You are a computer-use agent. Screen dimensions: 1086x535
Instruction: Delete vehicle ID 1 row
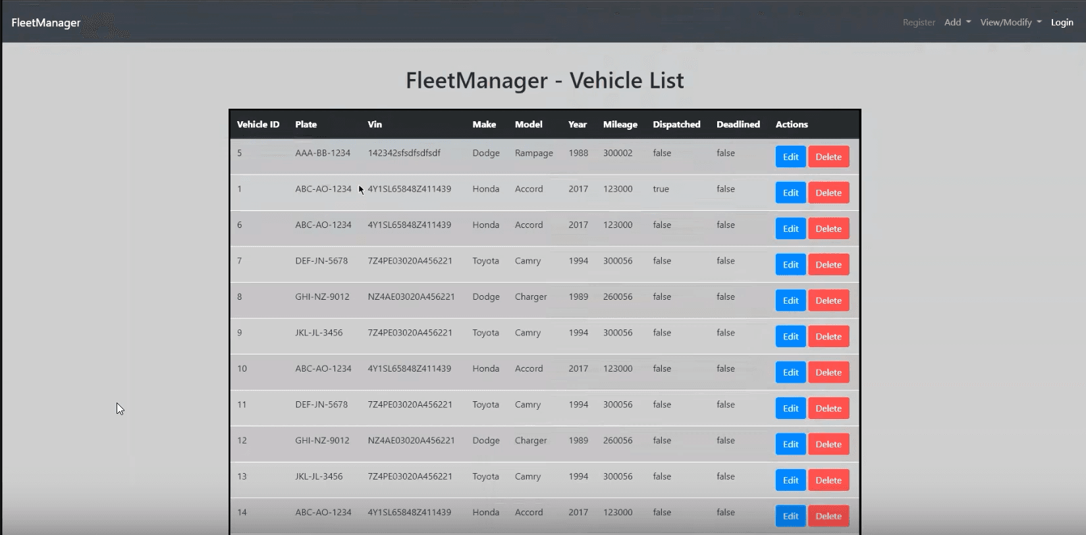(x=828, y=193)
